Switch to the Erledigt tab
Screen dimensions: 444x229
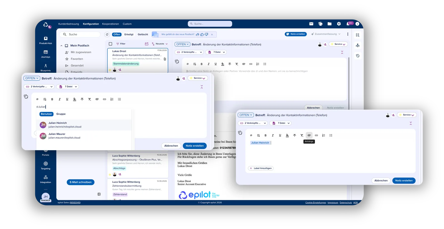(129, 35)
